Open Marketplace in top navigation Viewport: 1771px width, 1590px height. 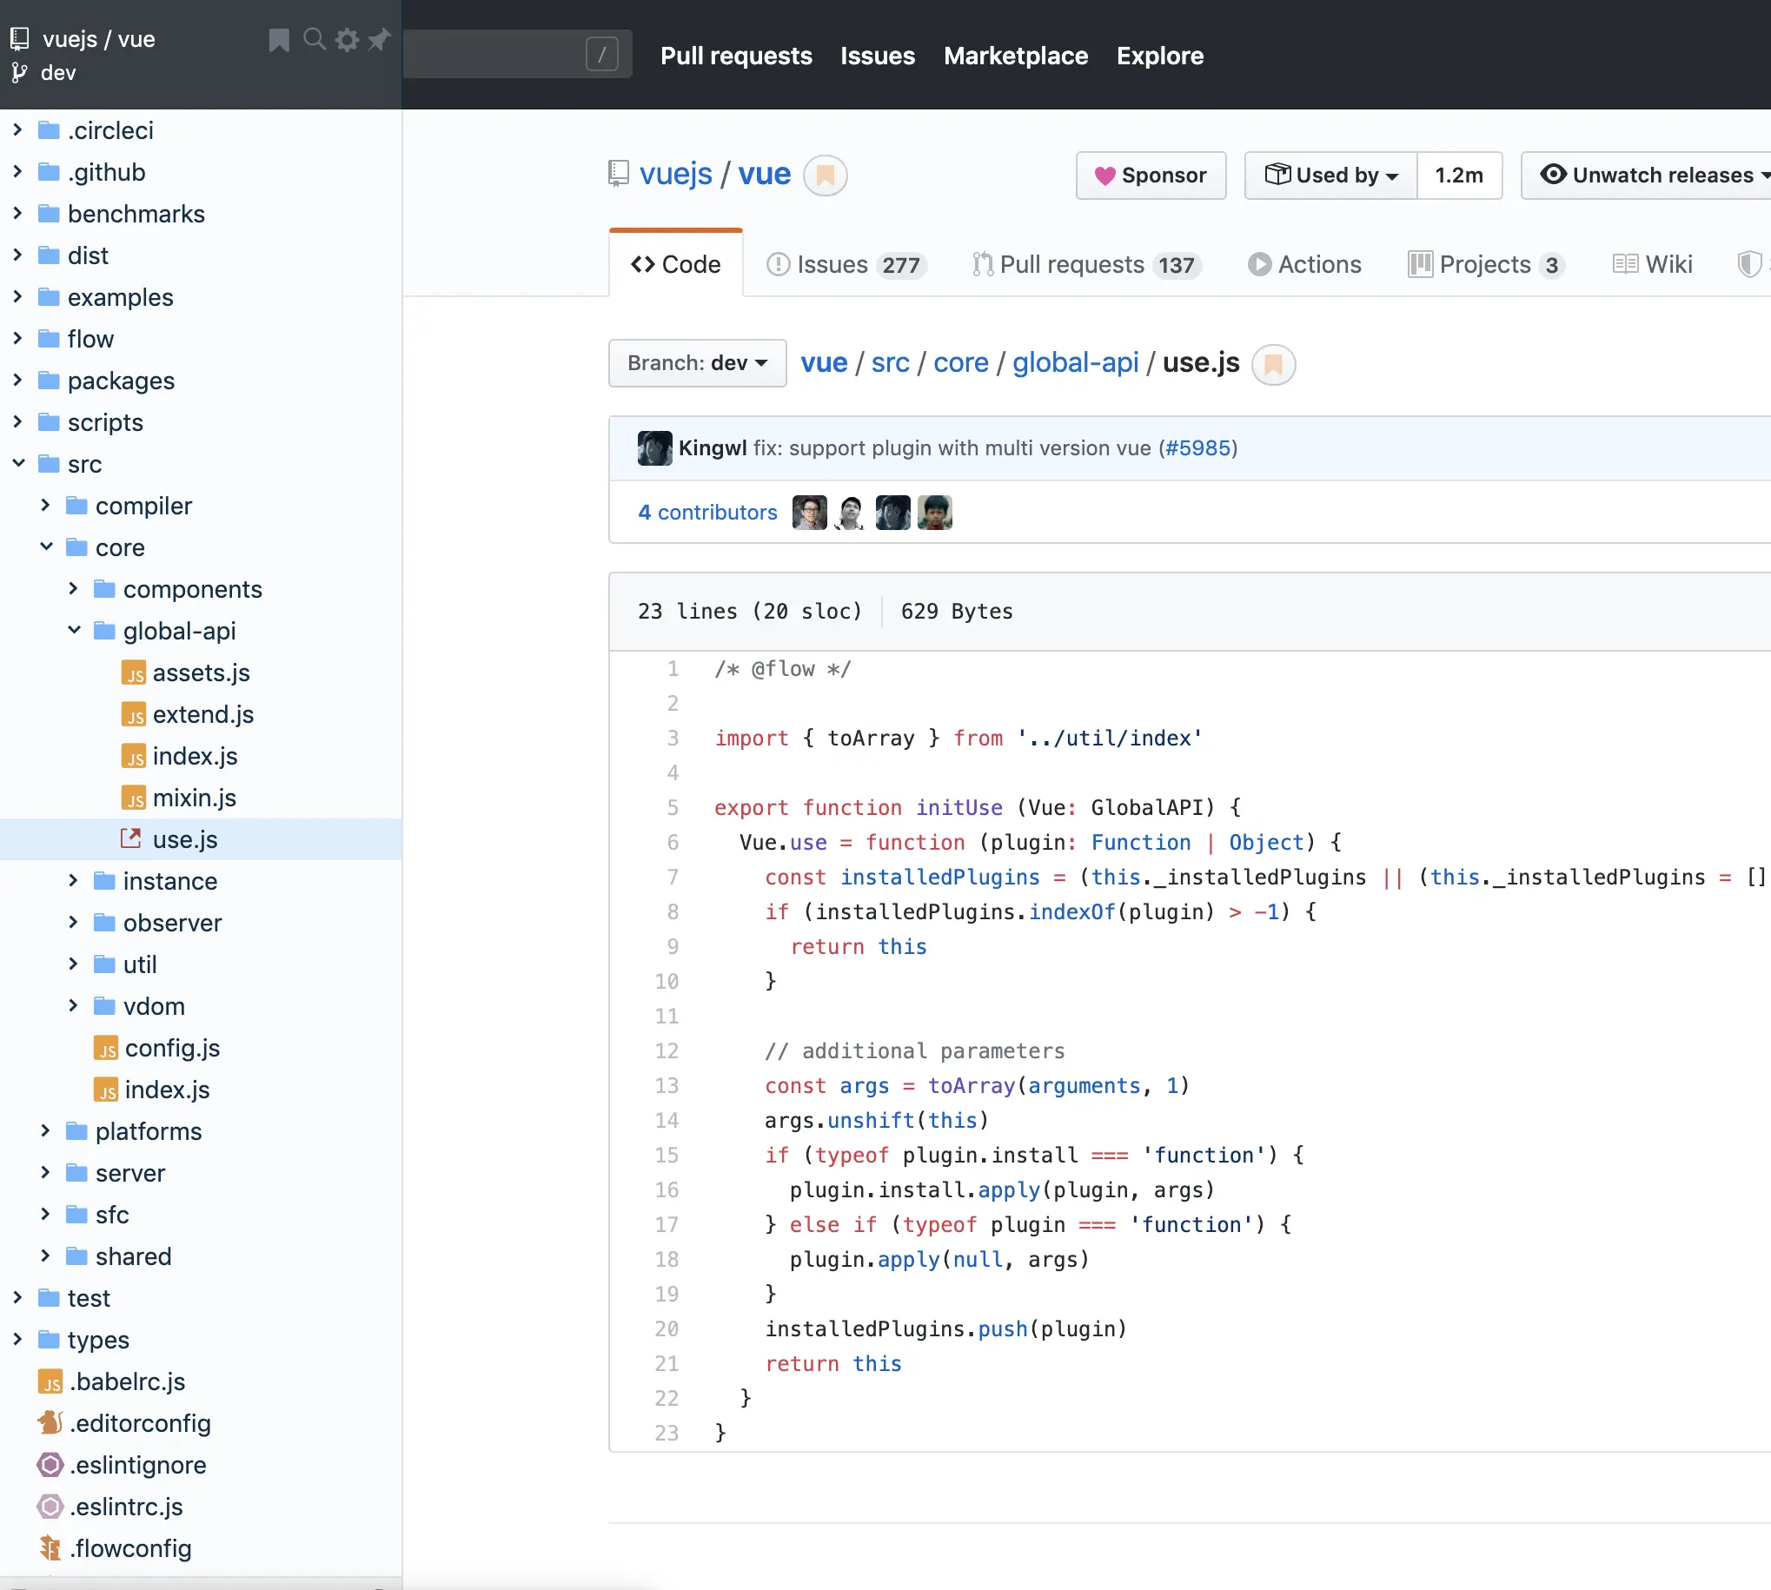point(1015,56)
